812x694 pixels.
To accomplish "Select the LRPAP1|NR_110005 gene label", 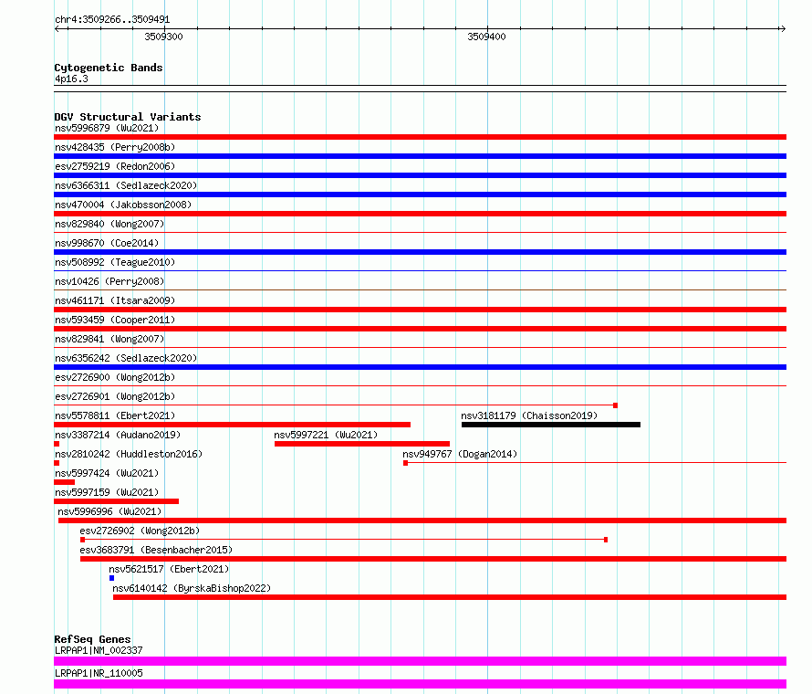I will pyautogui.click(x=99, y=673).
